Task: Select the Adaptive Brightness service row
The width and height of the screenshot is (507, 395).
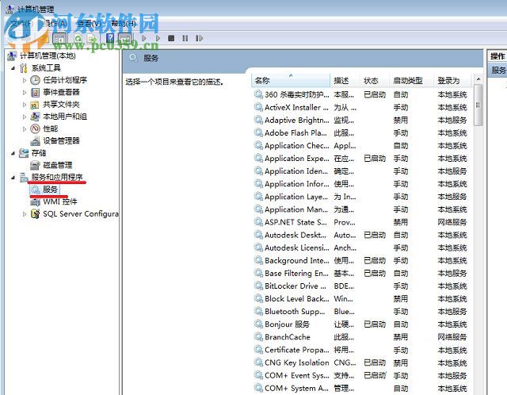Action: 361,120
